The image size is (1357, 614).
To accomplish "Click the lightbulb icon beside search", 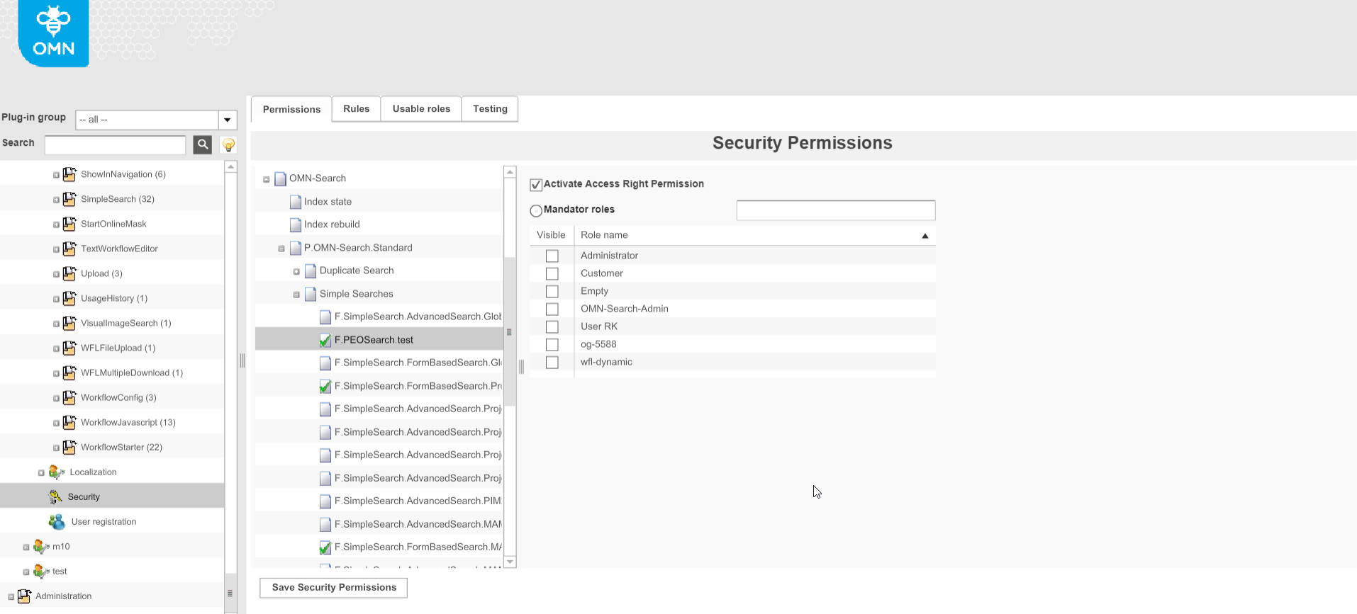I will [x=228, y=144].
